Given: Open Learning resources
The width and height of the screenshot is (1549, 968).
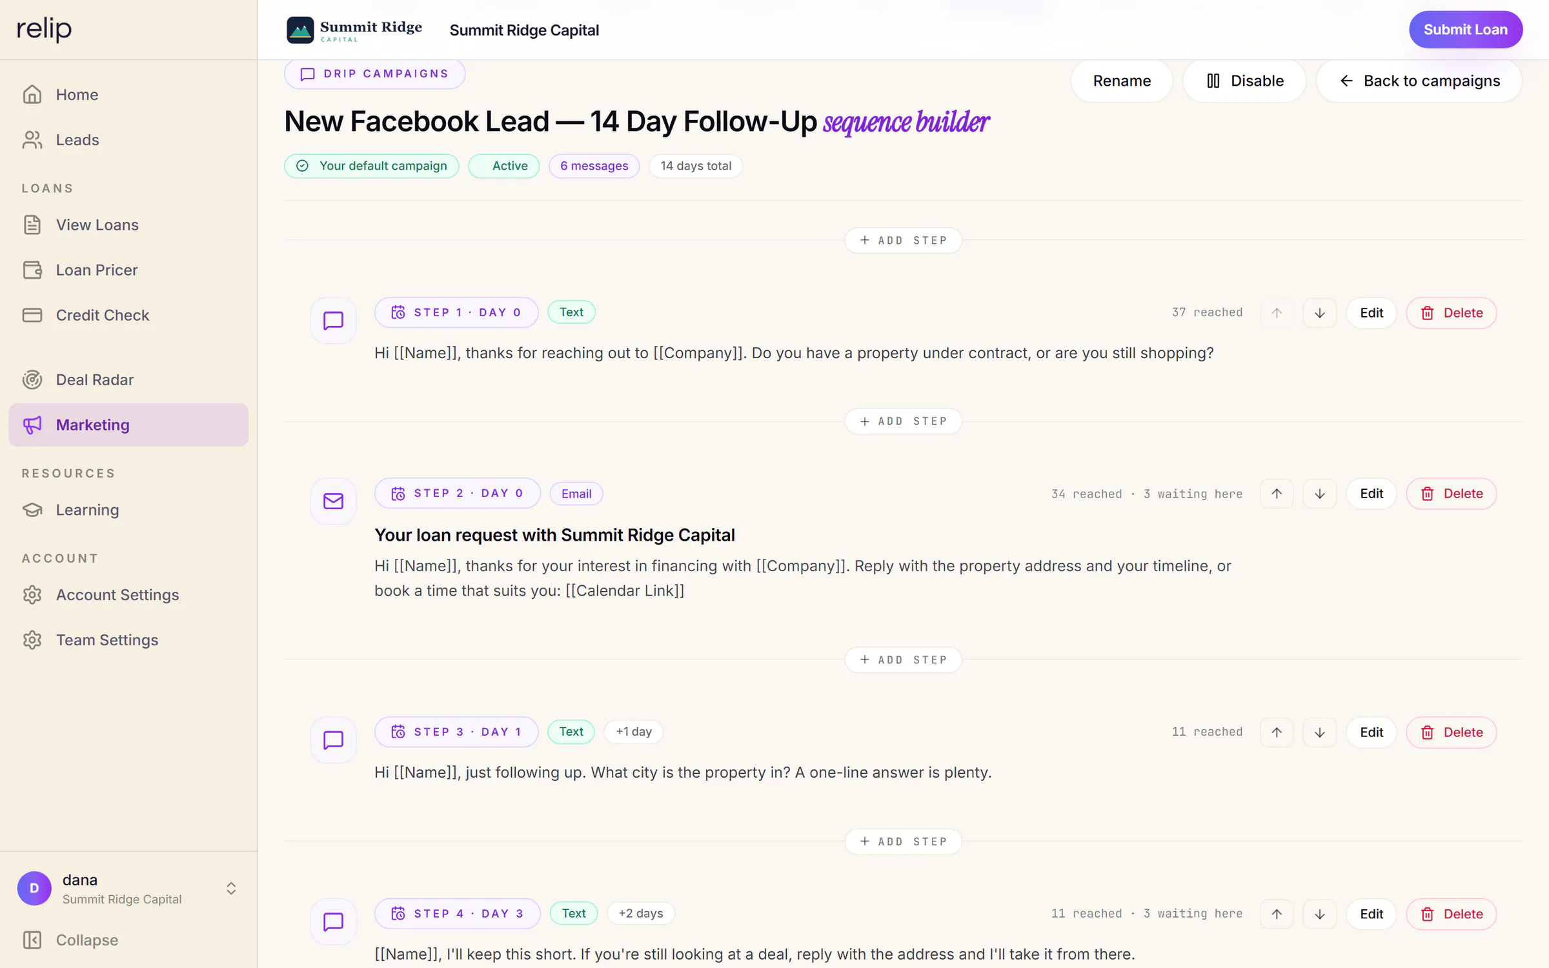Looking at the screenshot, I should (128, 510).
